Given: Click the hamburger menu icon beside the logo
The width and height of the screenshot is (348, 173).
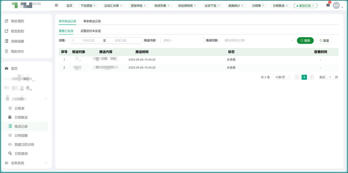Looking at the screenshot, I should tap(56, 5).
